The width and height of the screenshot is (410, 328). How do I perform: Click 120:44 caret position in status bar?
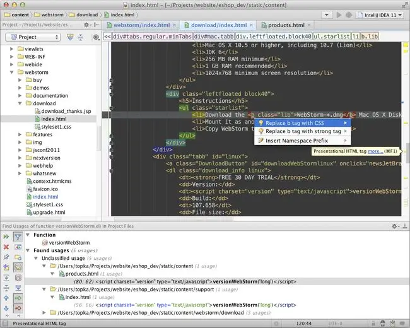(303, 324)
